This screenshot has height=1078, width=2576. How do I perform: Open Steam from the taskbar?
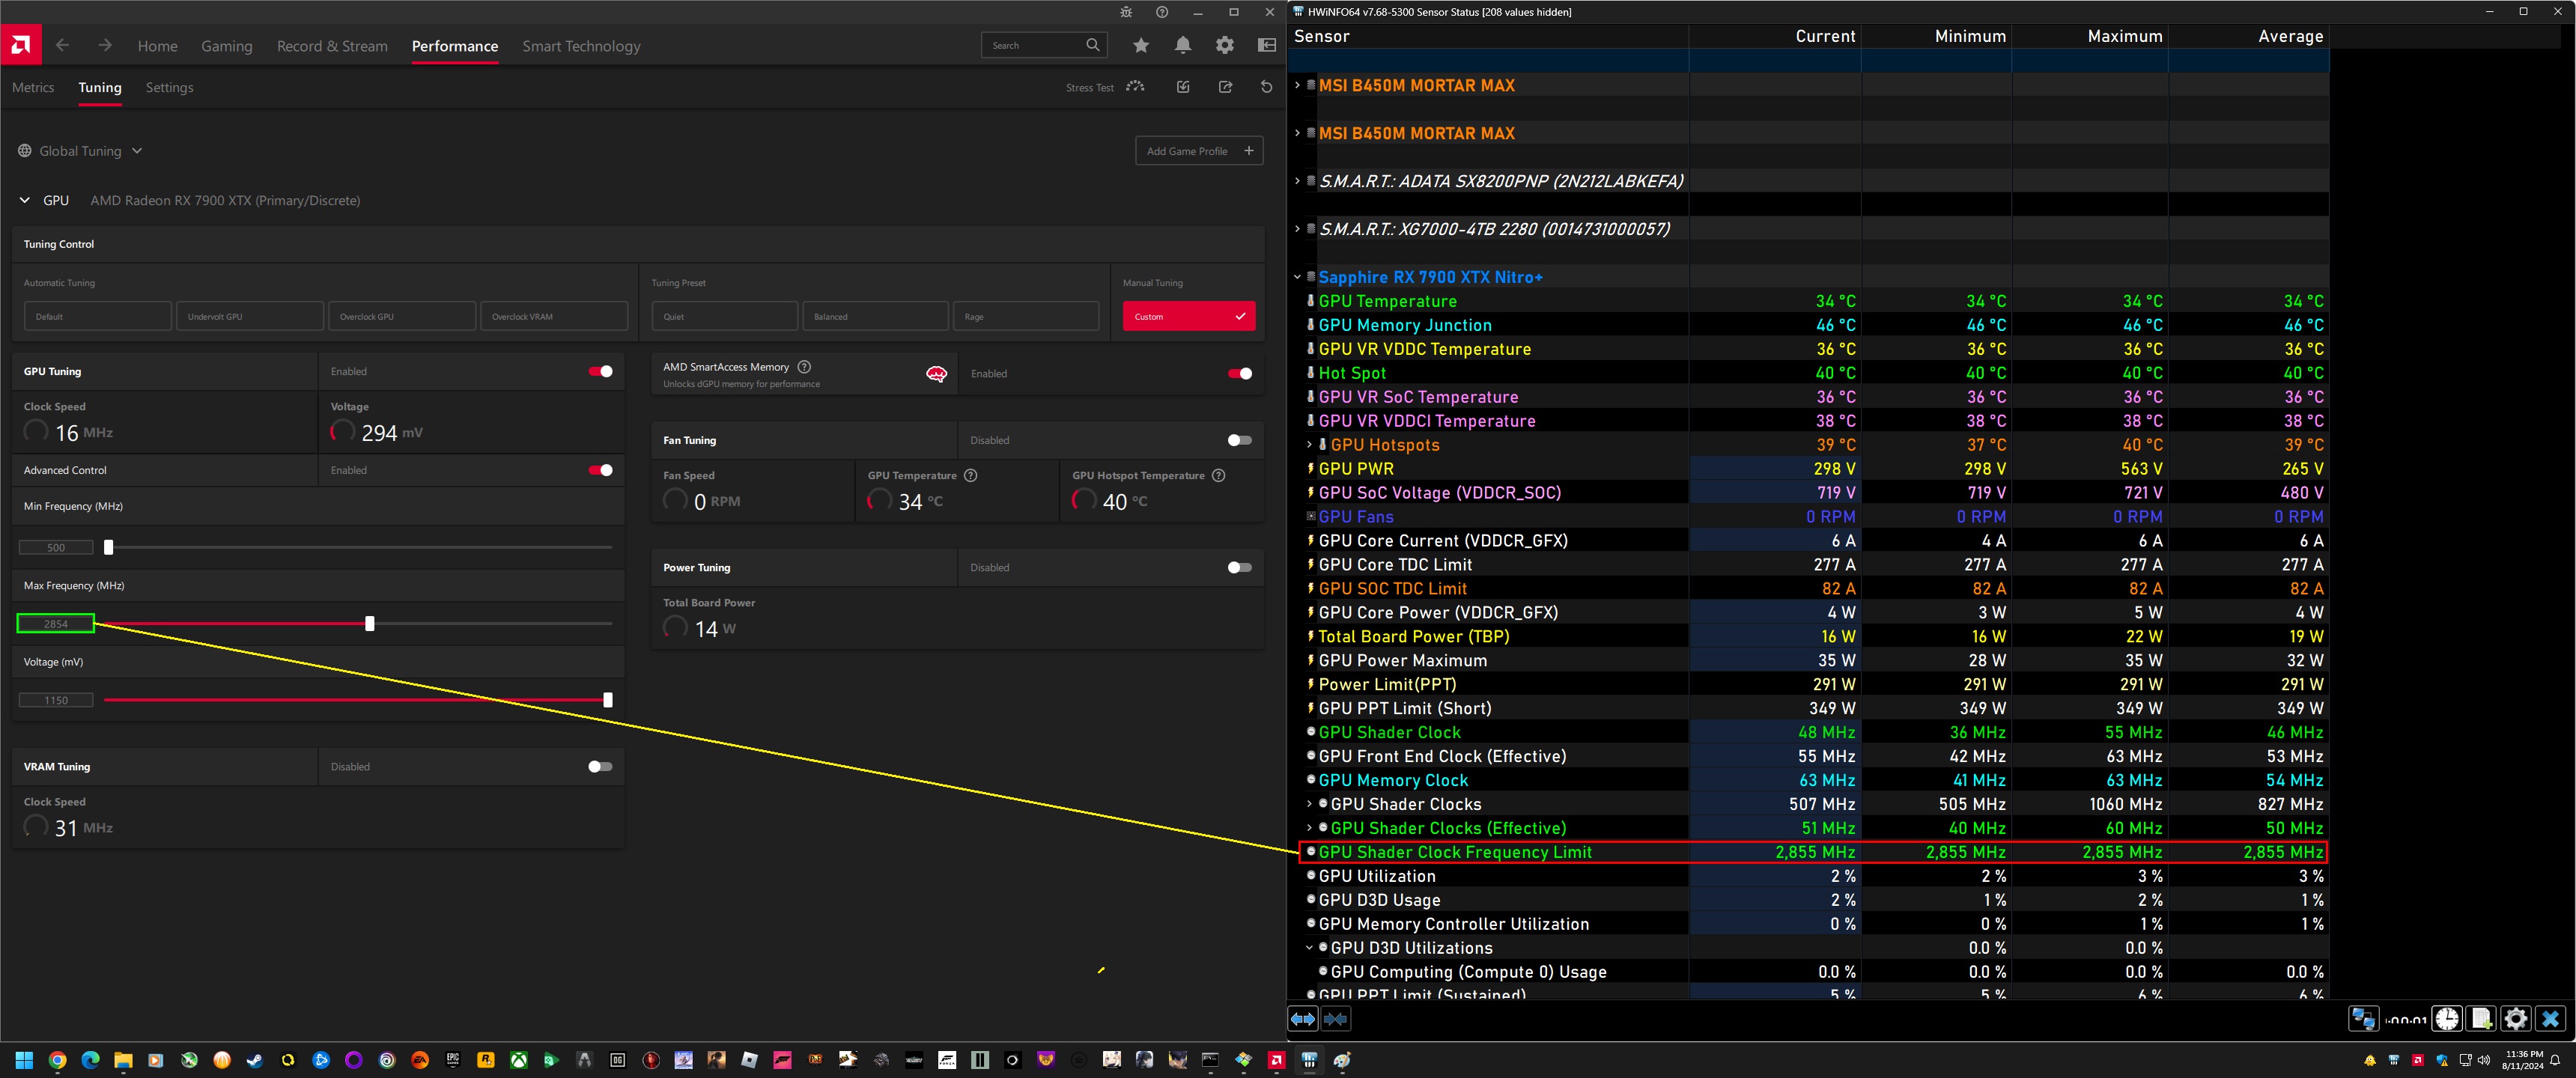click(x=255, y=1060)
